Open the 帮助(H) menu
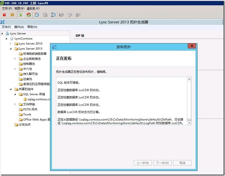This screenshot has width=225, height=176. coord(32,27)
